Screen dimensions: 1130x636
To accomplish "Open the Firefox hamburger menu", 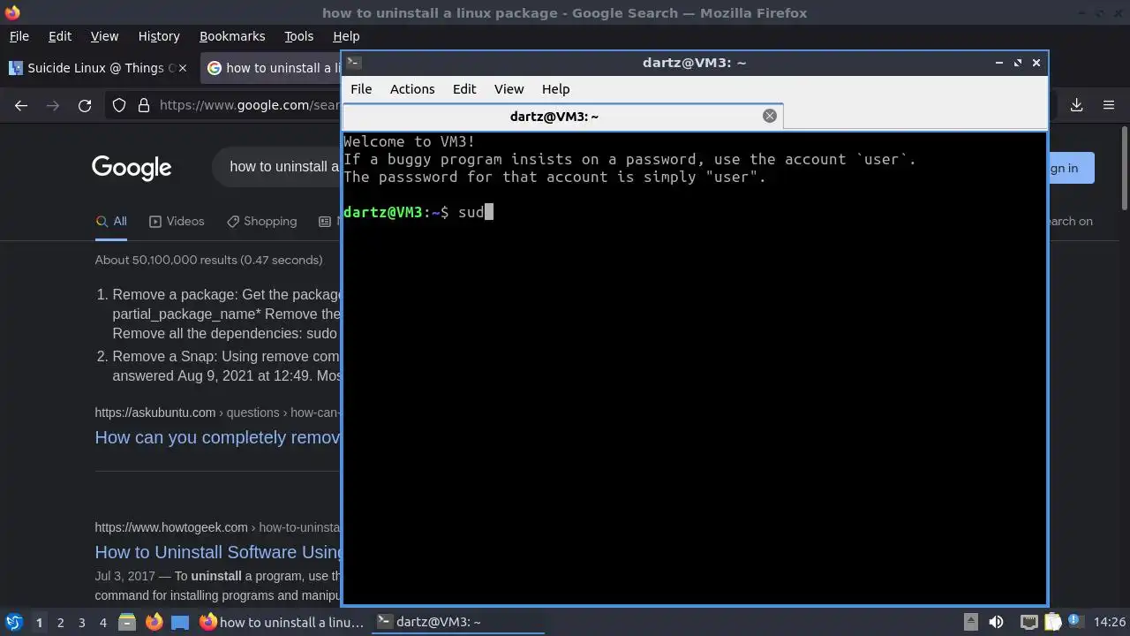I will pos(1109,105).
